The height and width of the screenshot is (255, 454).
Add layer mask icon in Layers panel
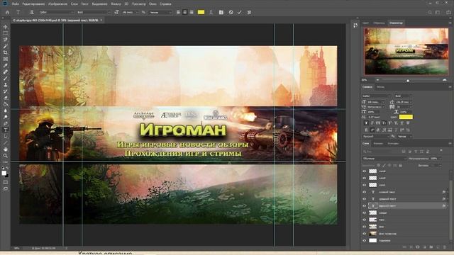tap(418, 247)
